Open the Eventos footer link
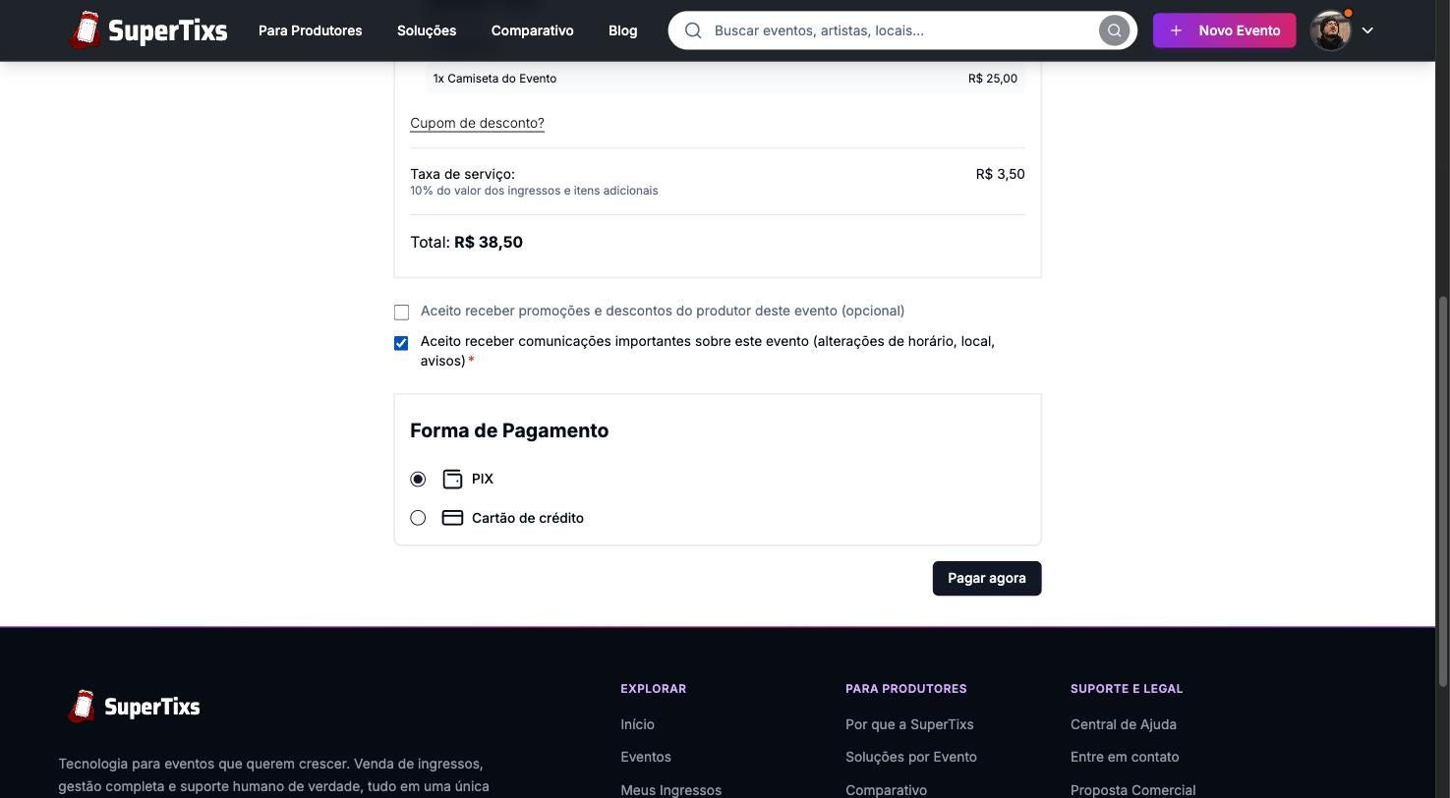Viewport: 1450px width, 798px height. click(646, 757)
